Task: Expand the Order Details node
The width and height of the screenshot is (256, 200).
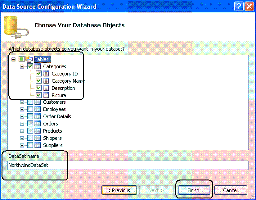Action: pos(22,117)
